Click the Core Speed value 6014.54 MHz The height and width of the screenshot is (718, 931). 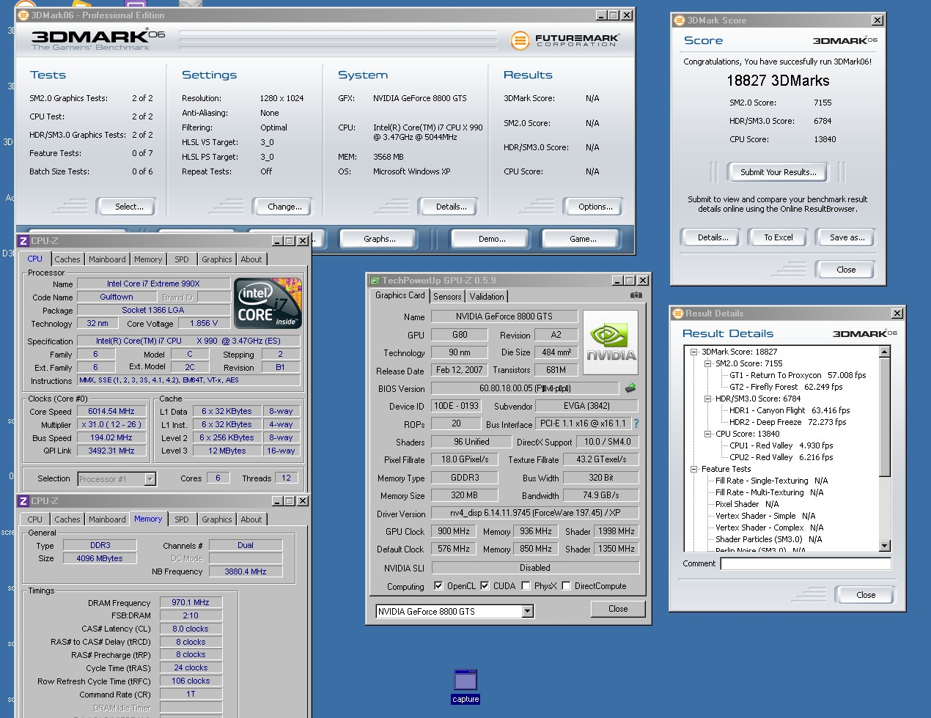pos(111,412)
